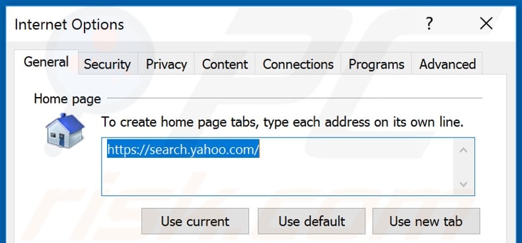Open the Programs tab

pos(376,64)
